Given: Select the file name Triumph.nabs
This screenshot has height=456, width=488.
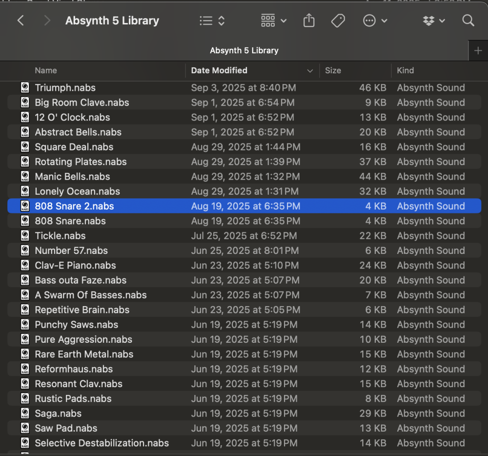Looking at the screenshot, I should (65, 88).
